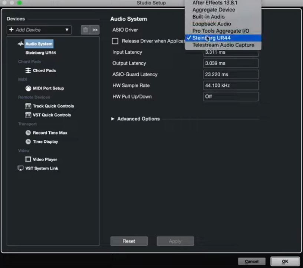Screen dimensions: 303x268
Task: Click the MIDI Port Setup connector icon
Action: point(28,88)
